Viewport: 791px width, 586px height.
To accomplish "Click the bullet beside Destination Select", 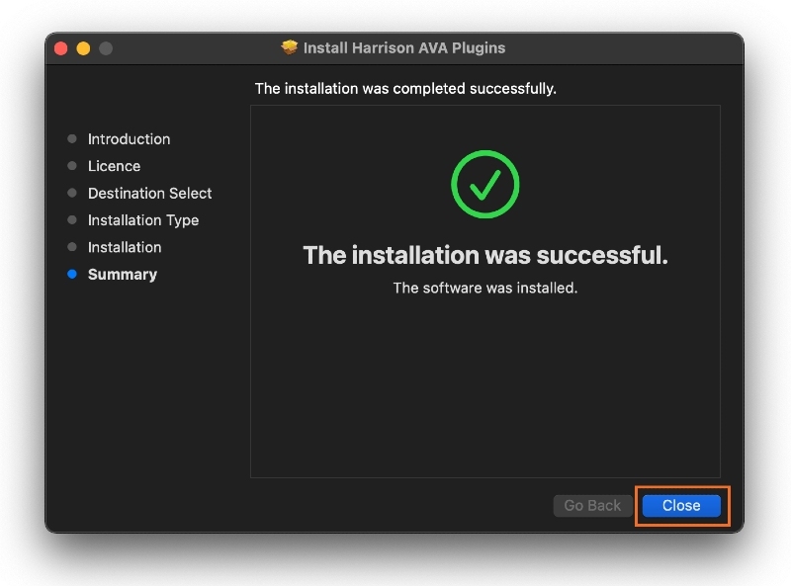I will 72,194.
